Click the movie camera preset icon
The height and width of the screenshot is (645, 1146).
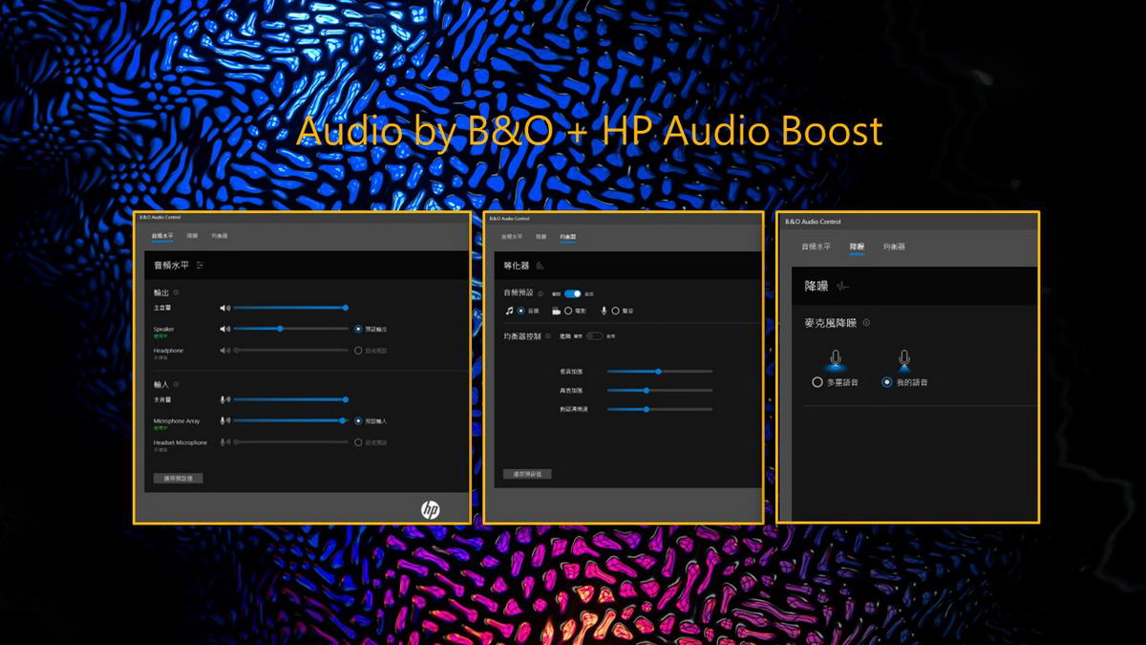pos(556,311)
